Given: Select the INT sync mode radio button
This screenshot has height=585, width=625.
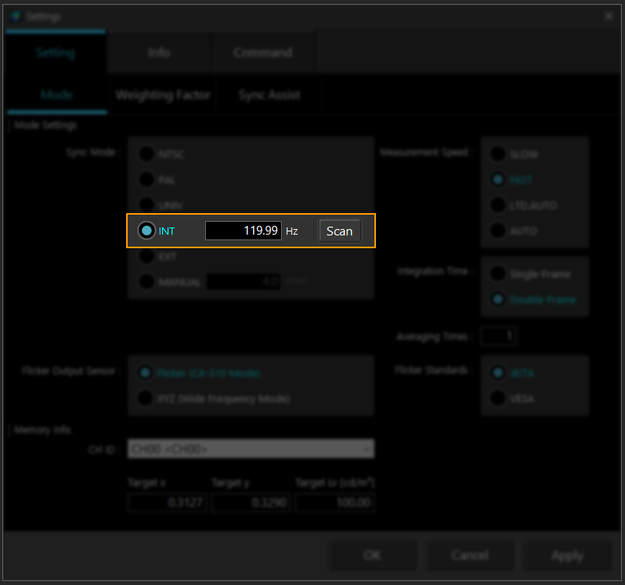Looking at the screenshot, I should [146, 231].
